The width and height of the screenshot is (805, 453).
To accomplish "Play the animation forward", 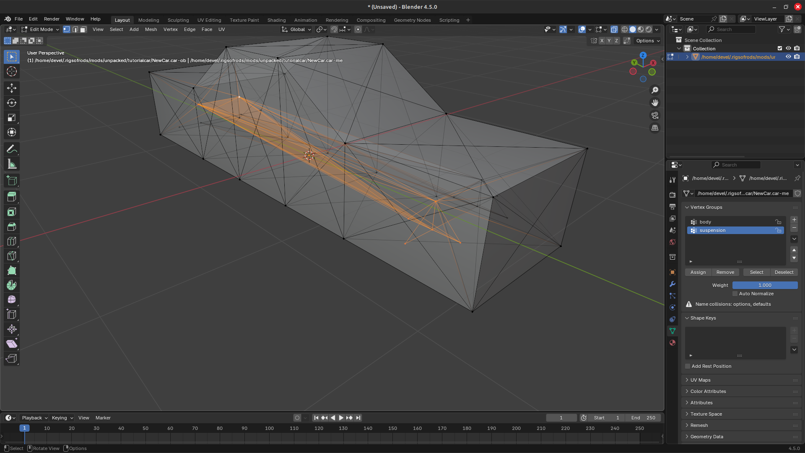I will pos(341,418).
